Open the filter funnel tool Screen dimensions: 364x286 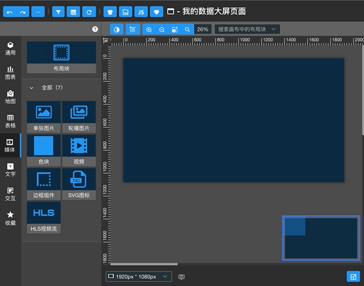[x=58, y=12]
